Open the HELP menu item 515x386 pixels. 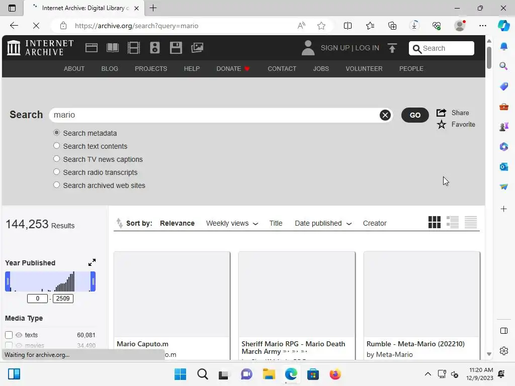(192, 68)
